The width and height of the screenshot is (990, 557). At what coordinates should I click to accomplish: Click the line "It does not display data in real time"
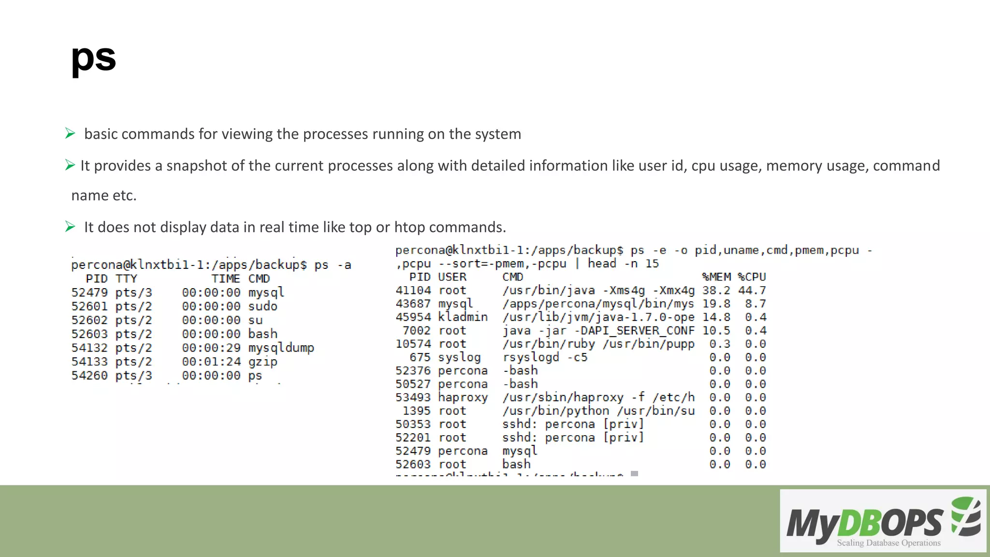point(295,227)
